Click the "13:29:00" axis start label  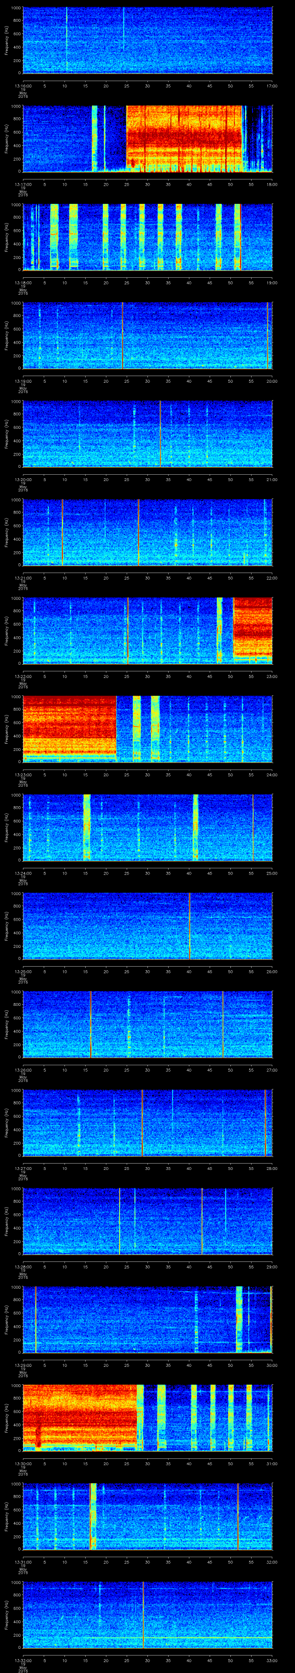pos(23,1365)
